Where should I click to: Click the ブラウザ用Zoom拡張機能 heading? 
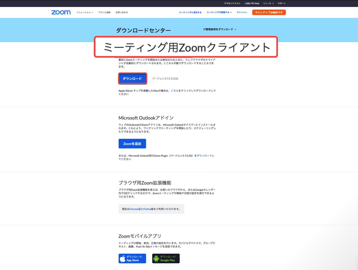click(145, 183)
